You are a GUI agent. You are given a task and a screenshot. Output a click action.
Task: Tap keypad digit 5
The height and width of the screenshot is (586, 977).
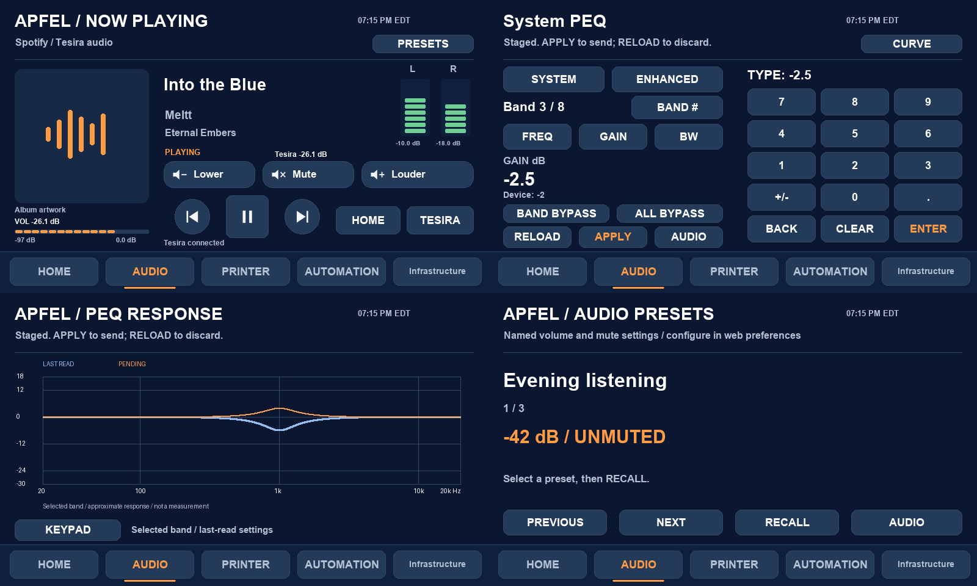pos(855,134)
